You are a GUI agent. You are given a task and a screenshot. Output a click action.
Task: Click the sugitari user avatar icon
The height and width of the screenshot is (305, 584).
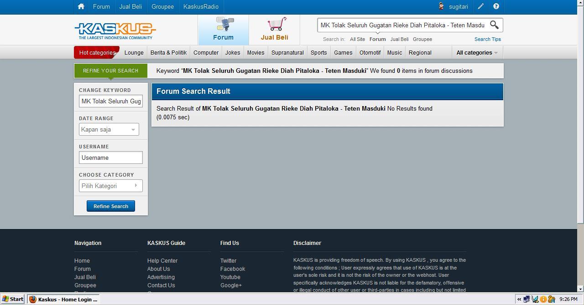pos(441,6)
